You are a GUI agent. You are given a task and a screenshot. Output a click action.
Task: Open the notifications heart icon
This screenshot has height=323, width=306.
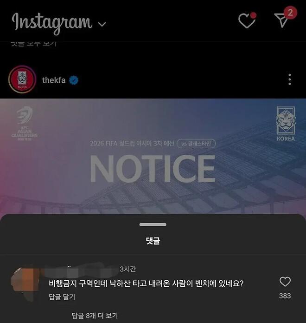tap(247, 20)
